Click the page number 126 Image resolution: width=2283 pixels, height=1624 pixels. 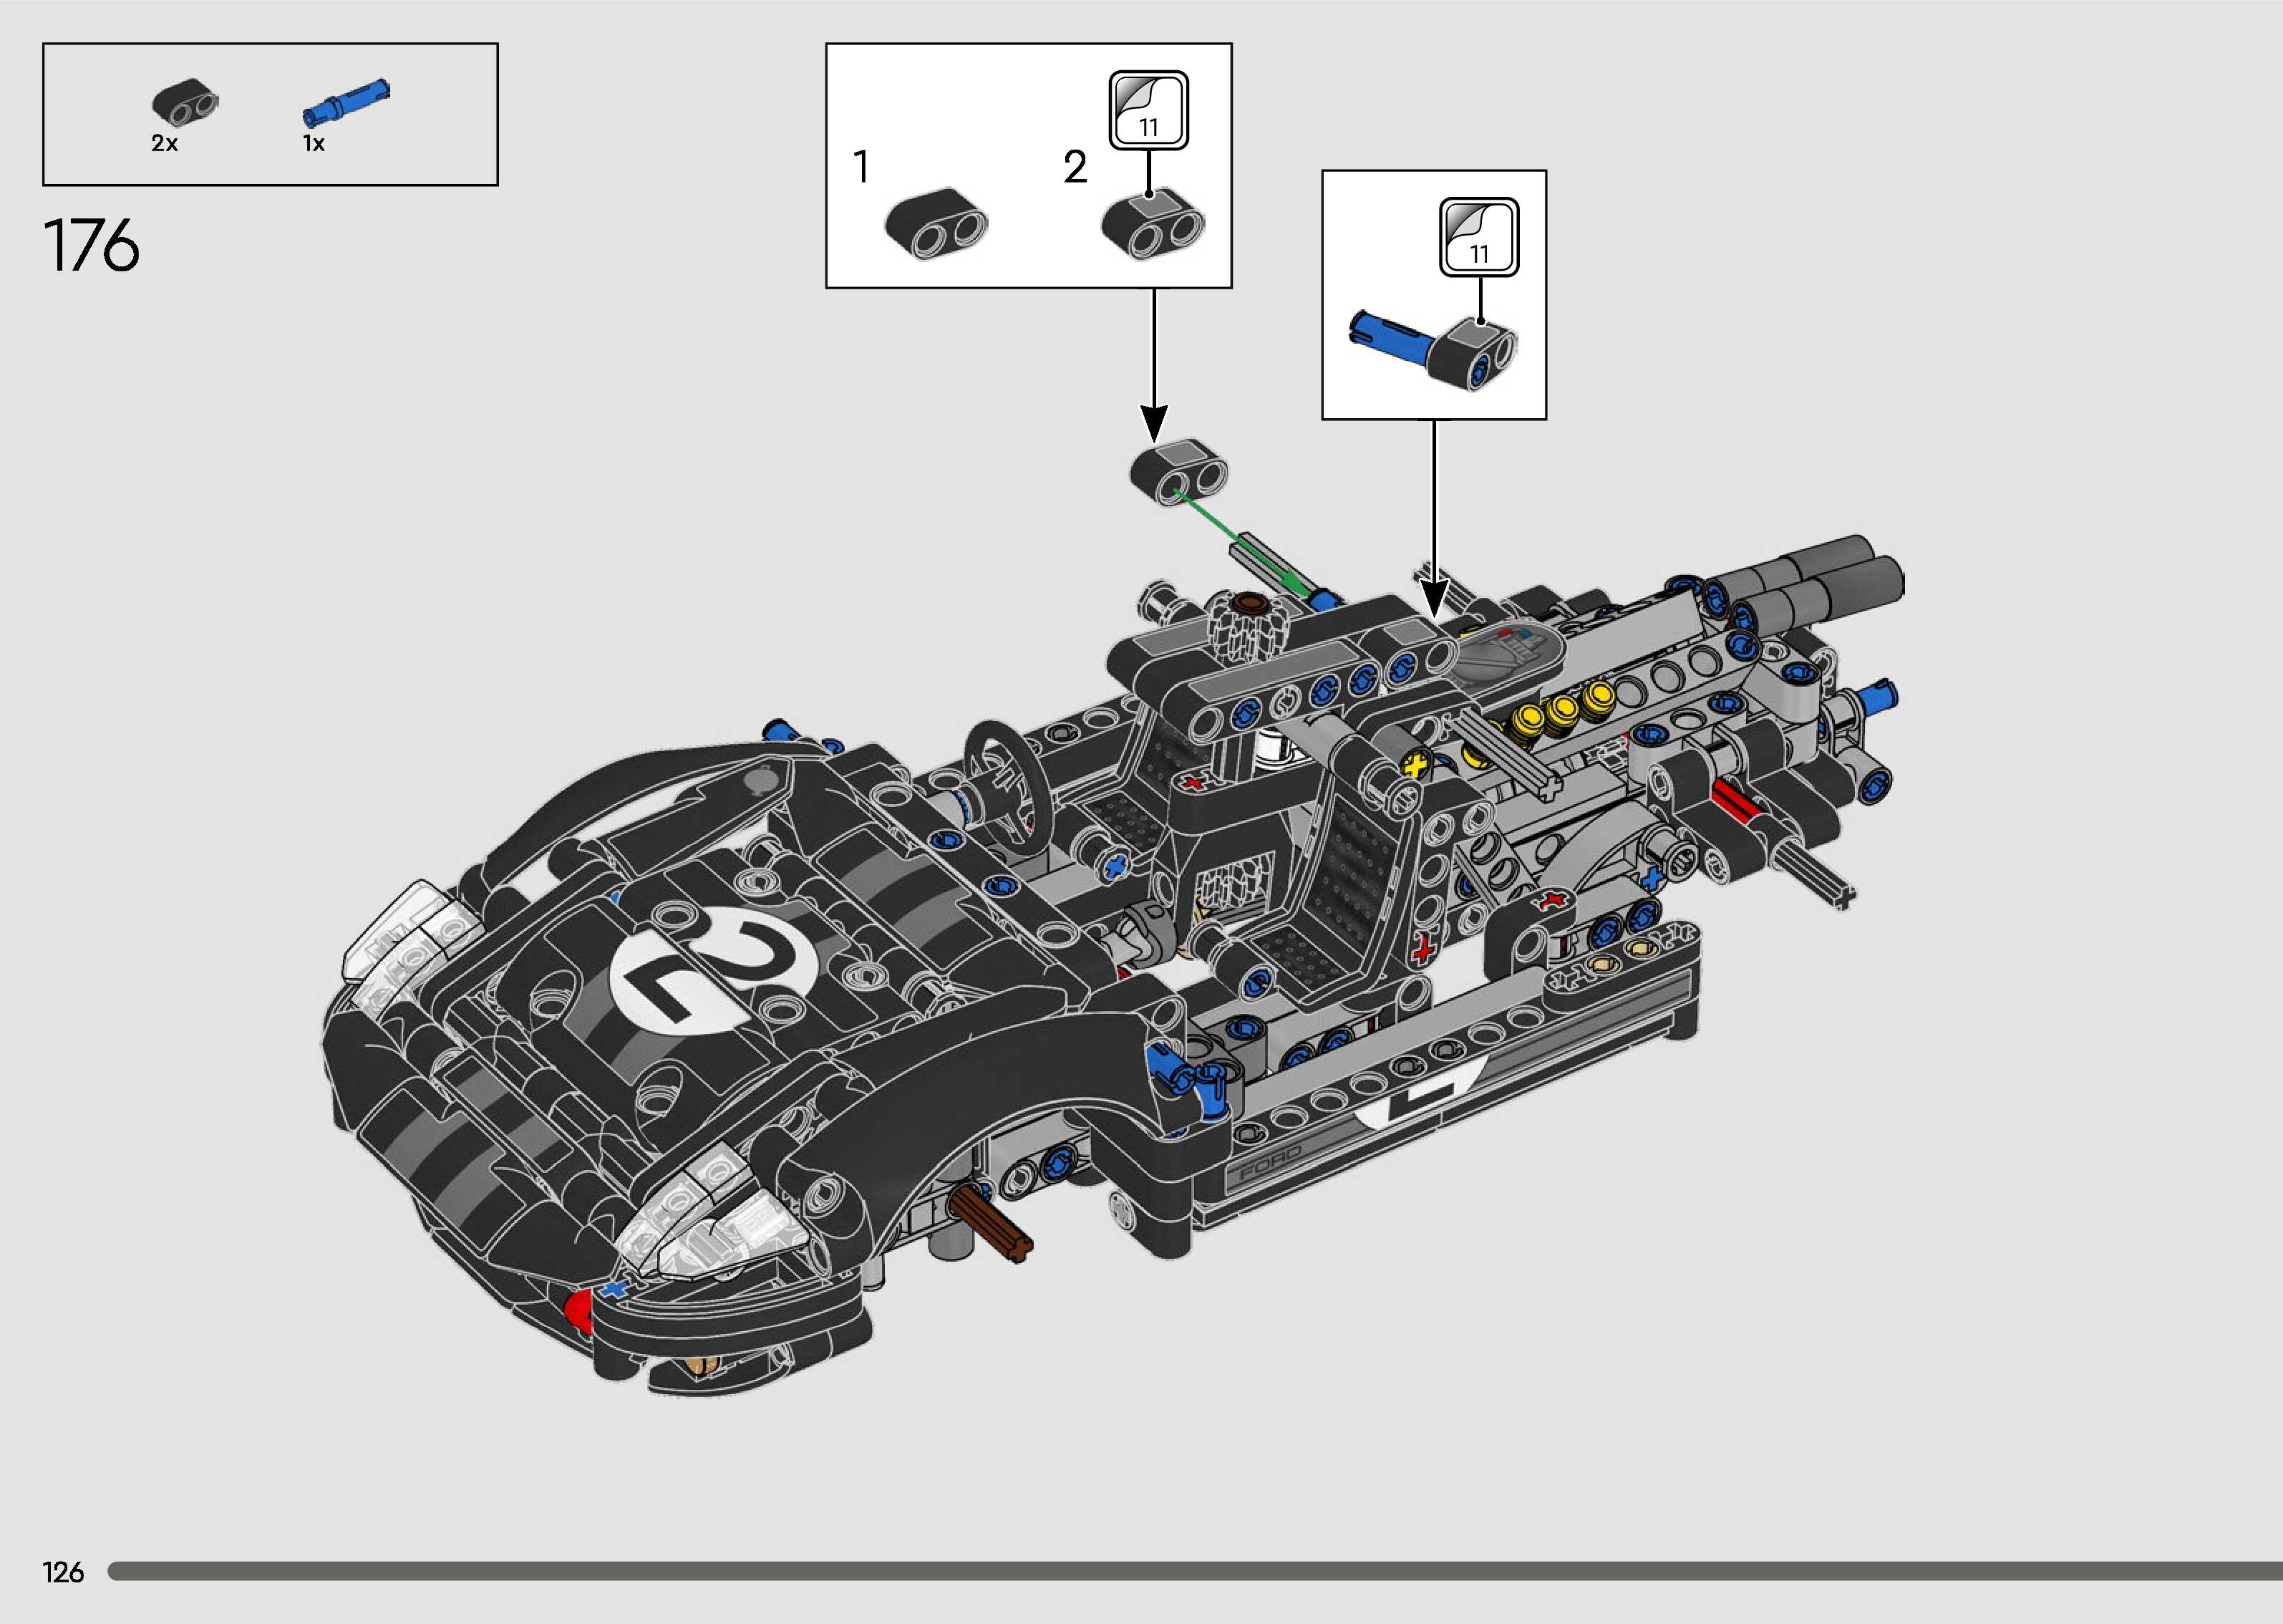pos(63,1572)
